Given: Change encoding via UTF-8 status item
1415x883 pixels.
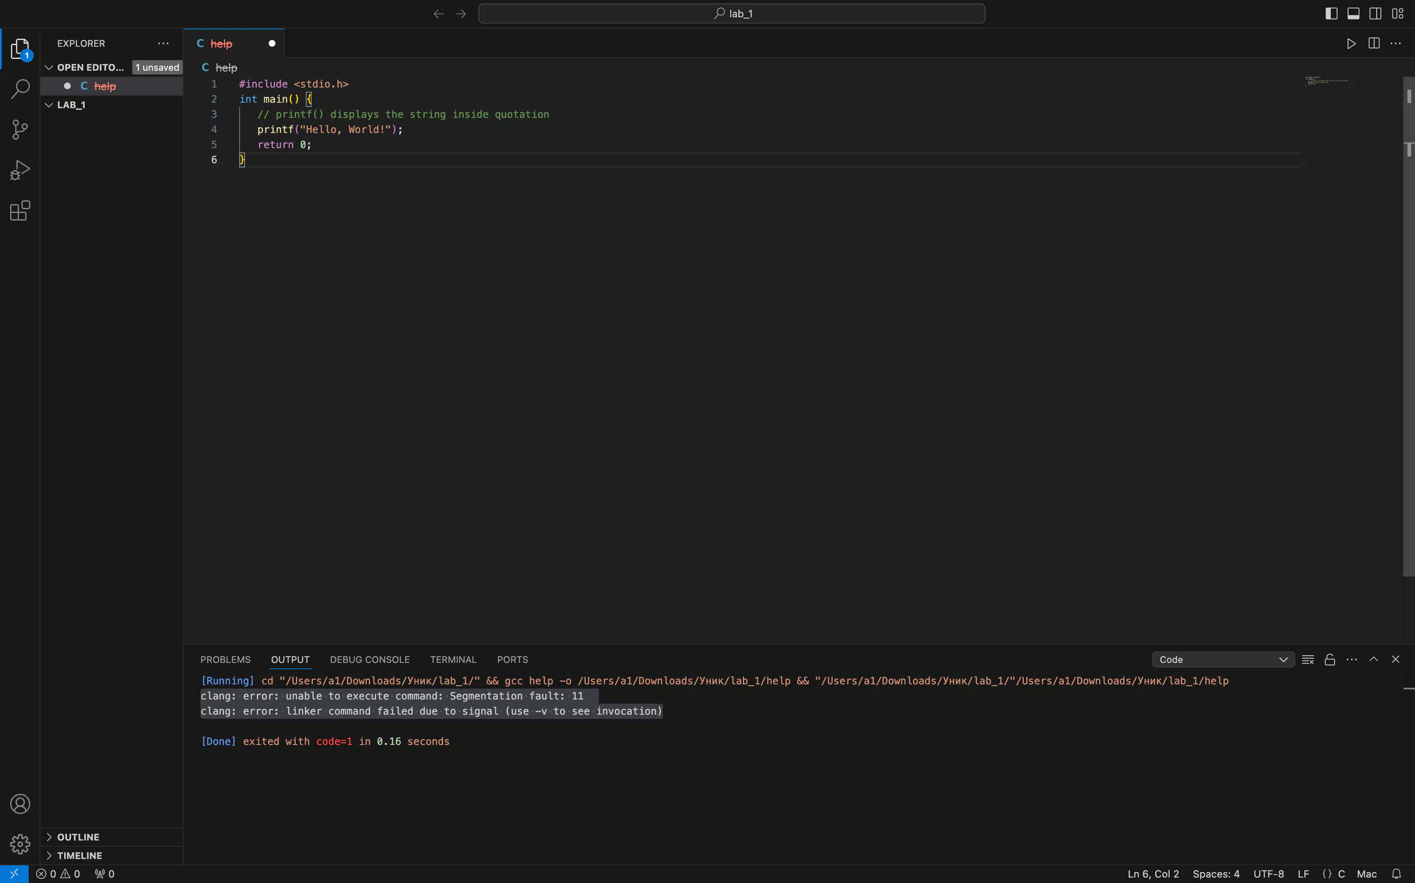Looking at the screenshot, I should click(x=1268, y=874).
